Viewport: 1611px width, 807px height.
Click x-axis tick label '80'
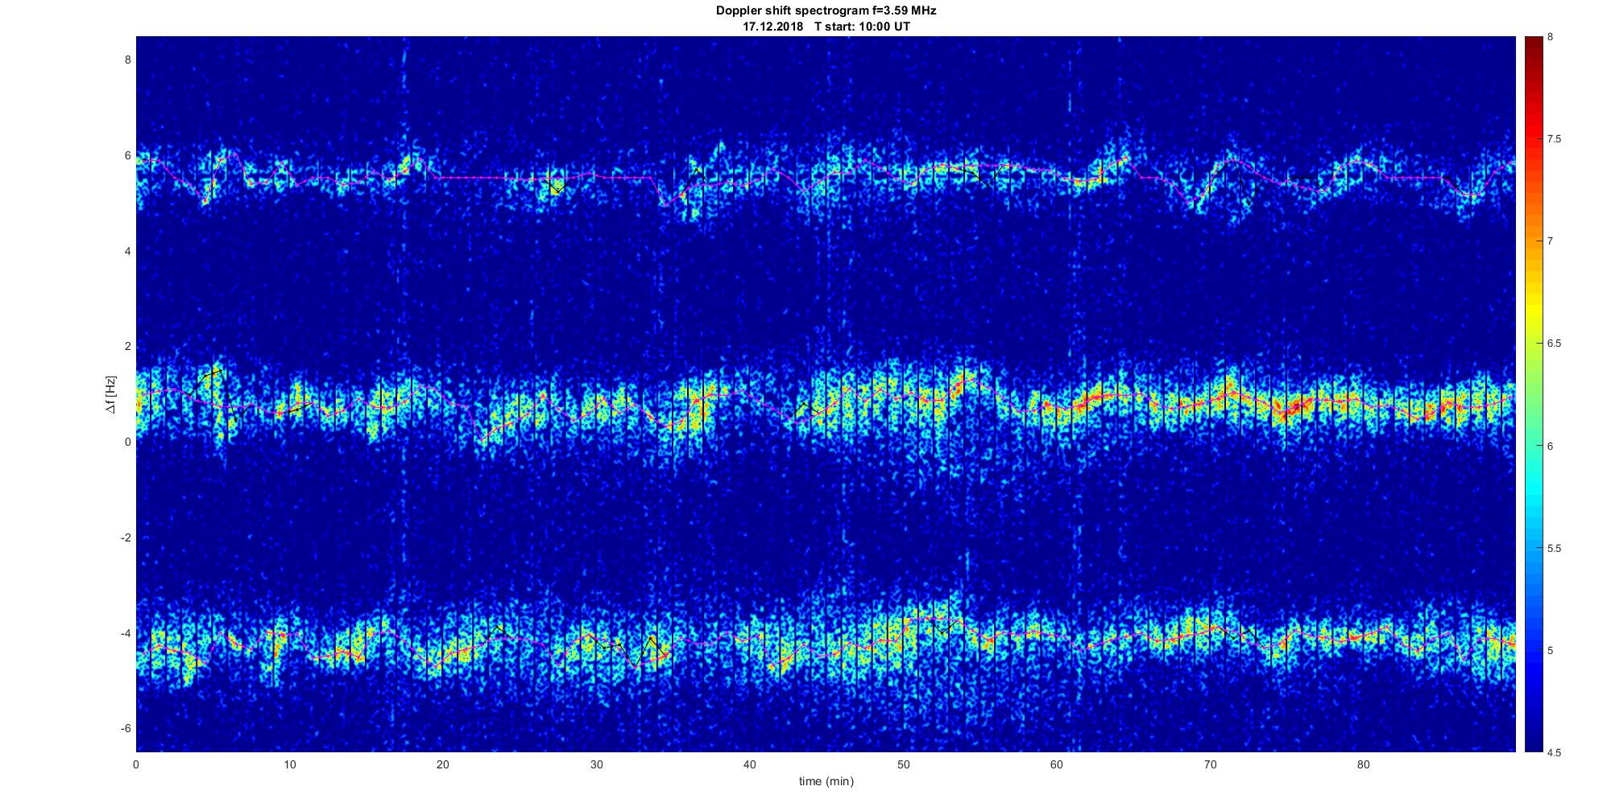(1364, 764)
